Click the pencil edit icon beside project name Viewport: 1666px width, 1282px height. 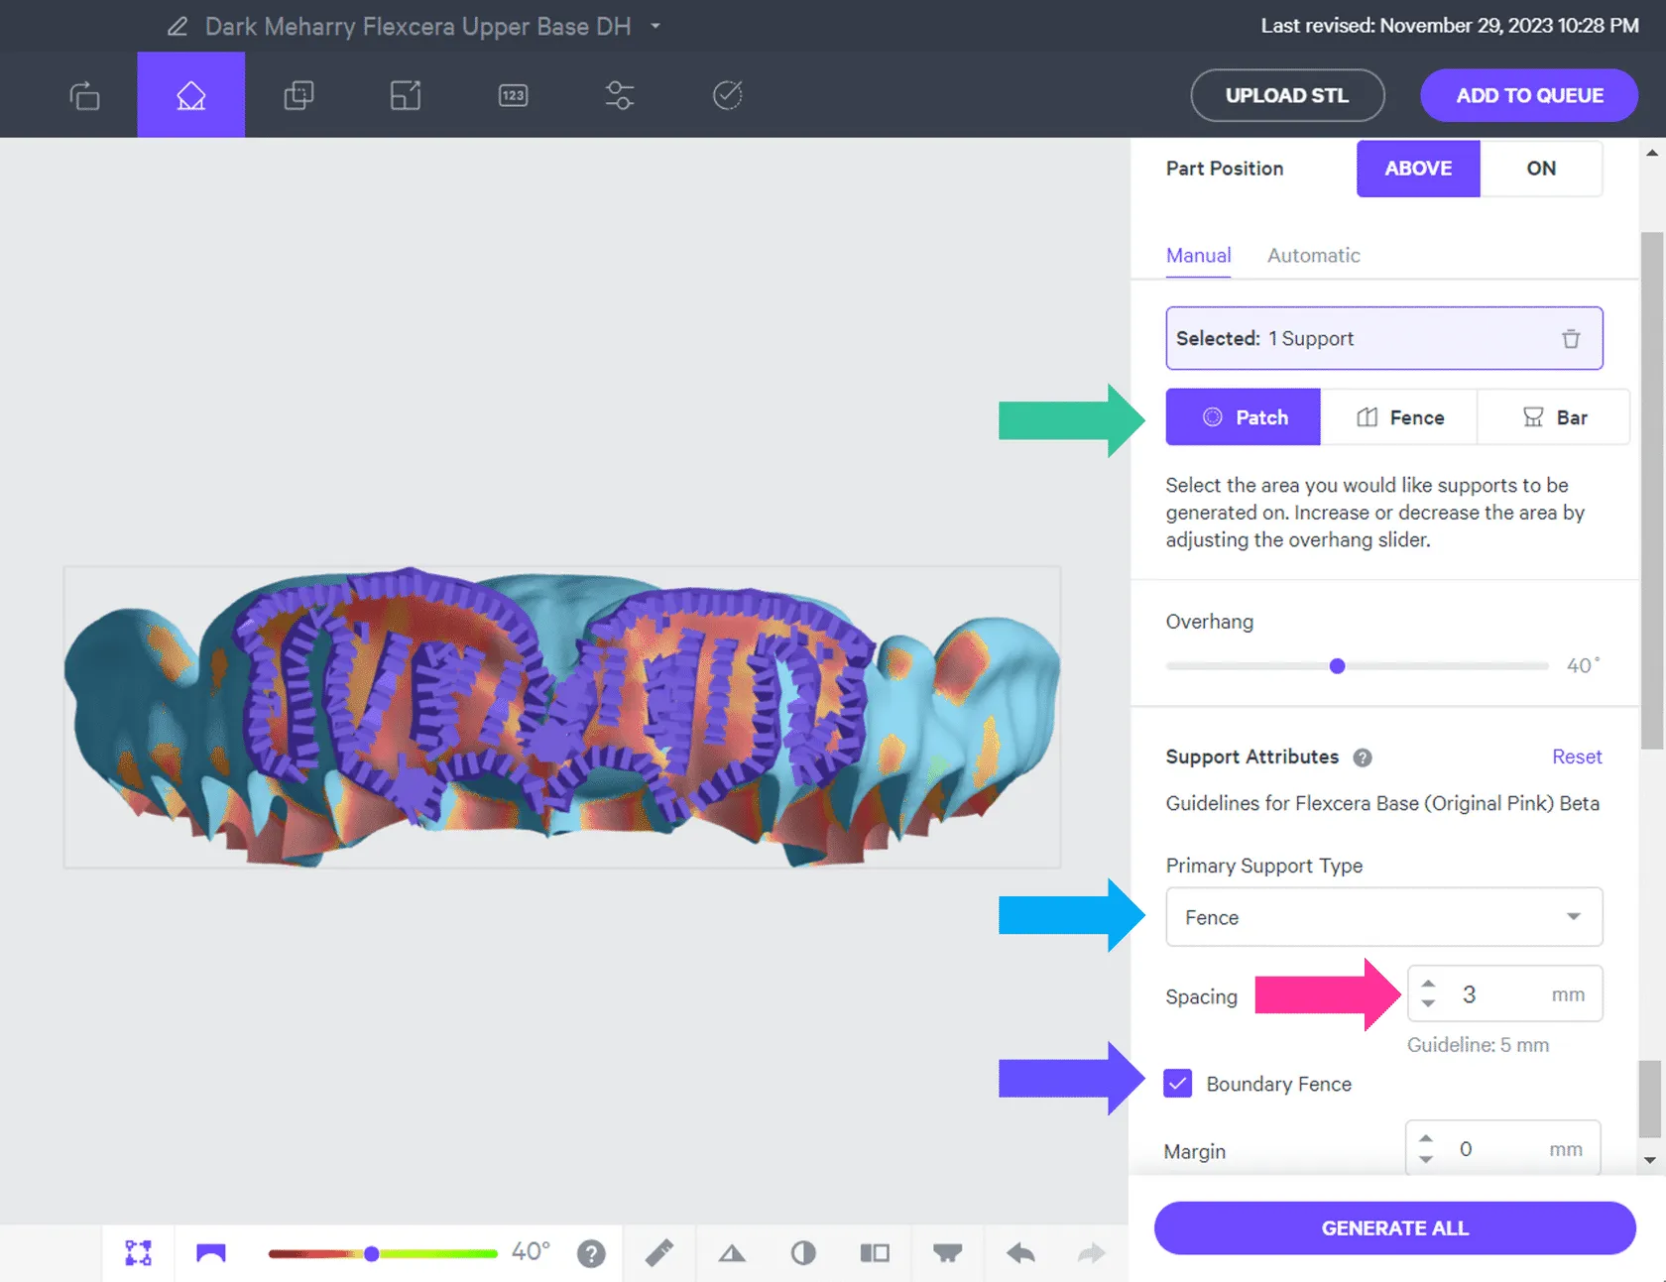tap(178, 27)
